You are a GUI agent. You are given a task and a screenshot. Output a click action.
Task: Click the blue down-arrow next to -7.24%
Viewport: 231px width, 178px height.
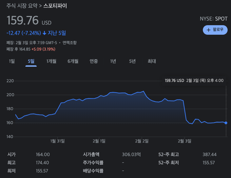pos(44,33)
